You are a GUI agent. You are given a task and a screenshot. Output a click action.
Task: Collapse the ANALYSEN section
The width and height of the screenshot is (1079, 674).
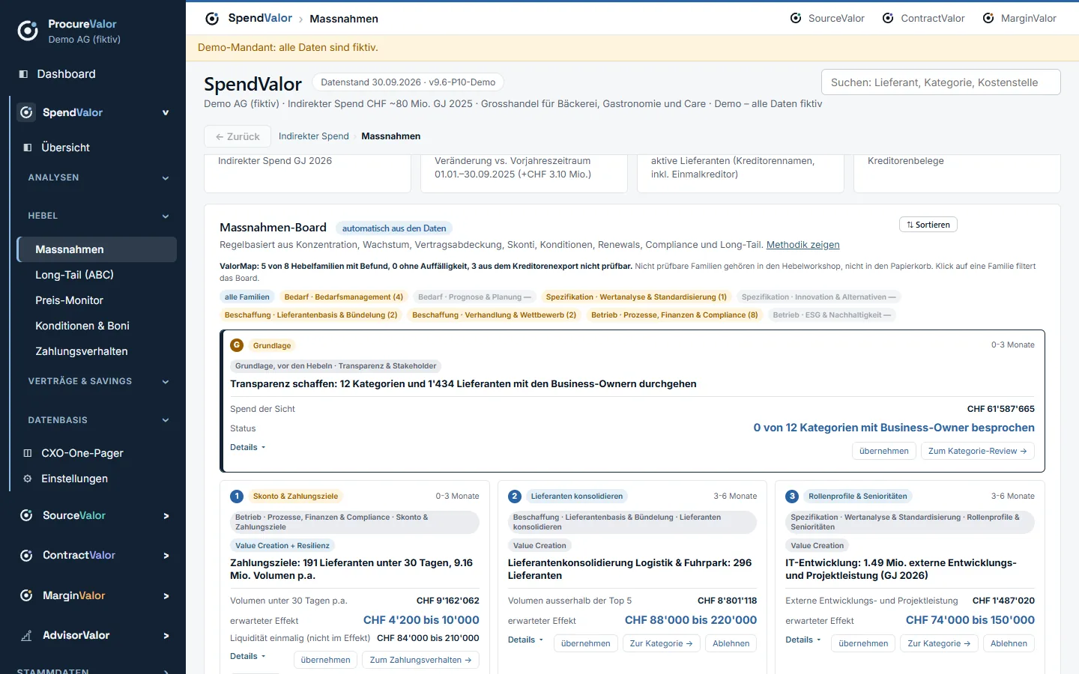pyautogui.click(x=166, y=178)
